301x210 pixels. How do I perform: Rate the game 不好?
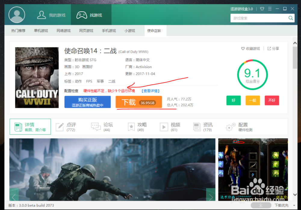[272, 100]
